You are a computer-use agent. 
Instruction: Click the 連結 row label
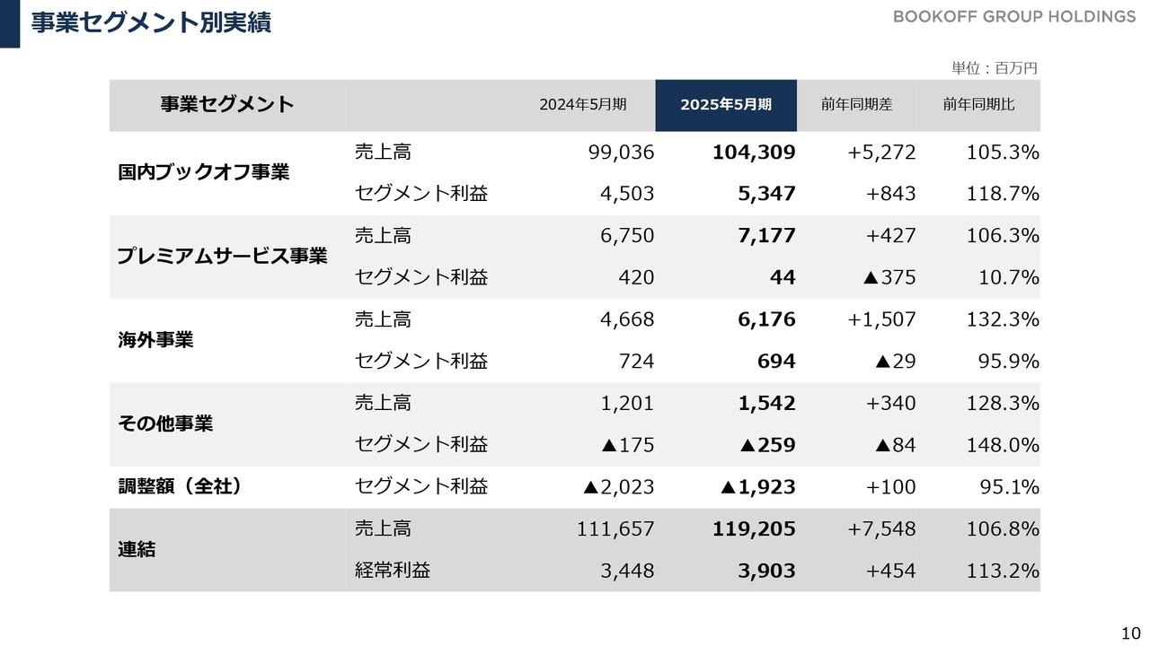click(137, 549)
